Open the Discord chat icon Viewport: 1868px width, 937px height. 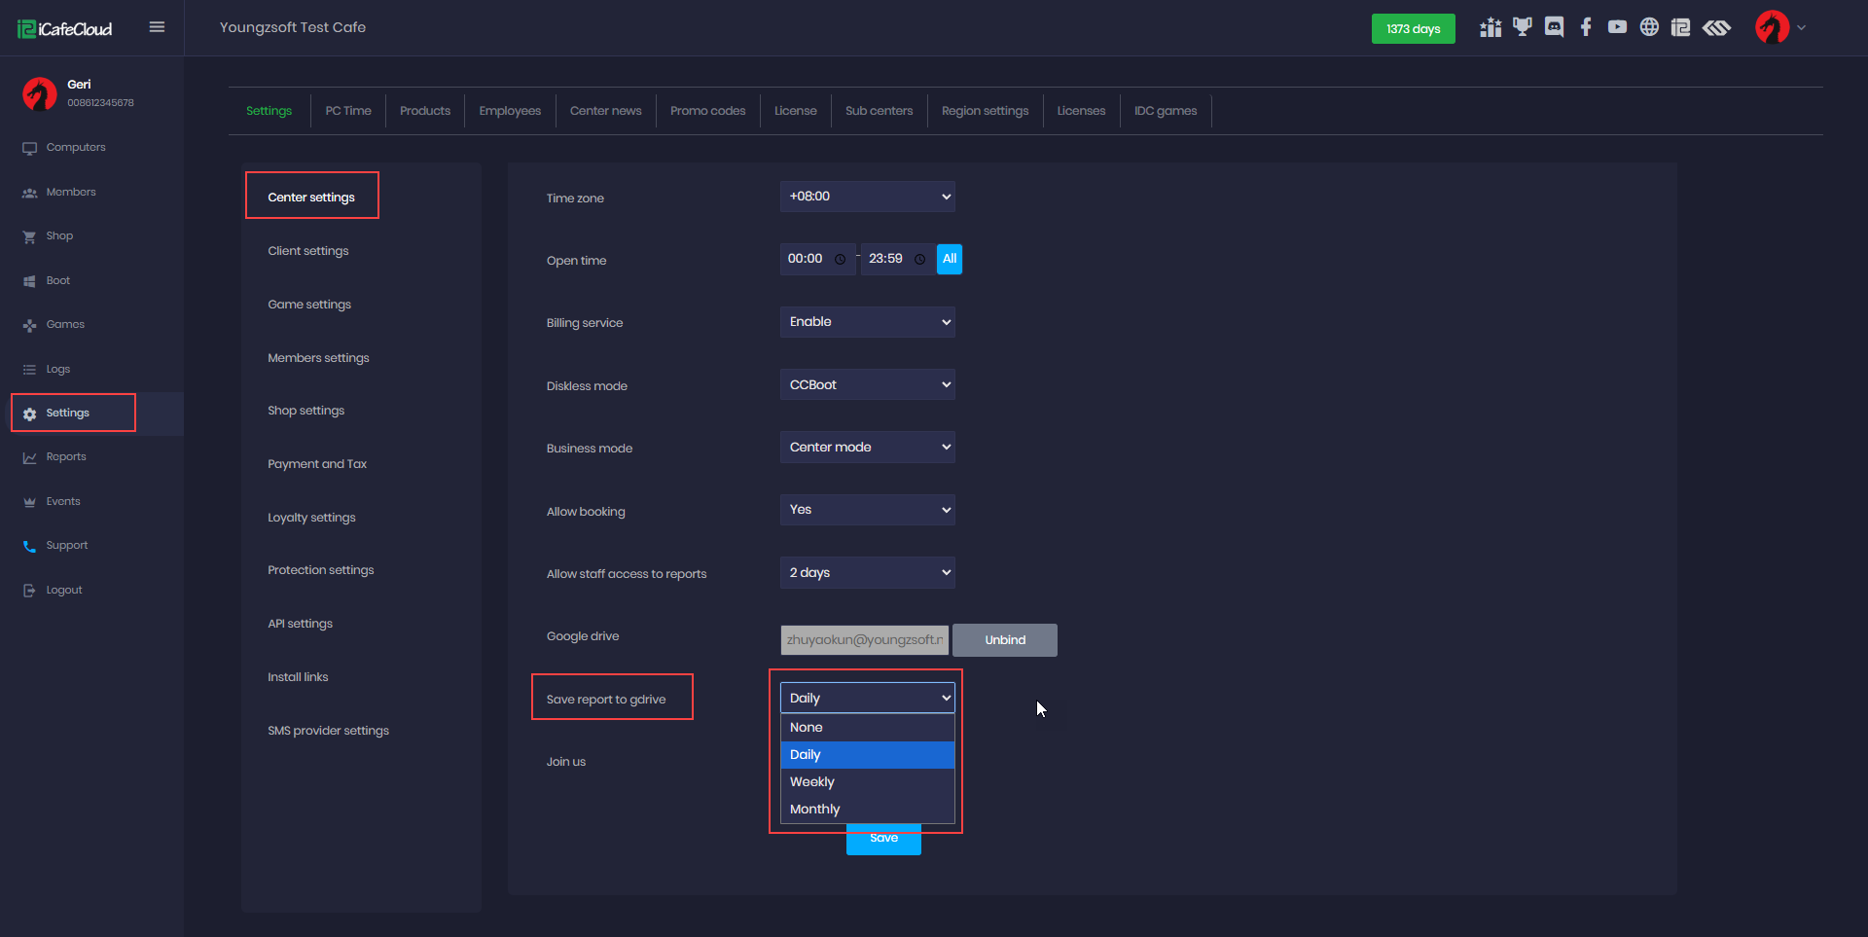pyautogui.click(x=1554, y=28)
